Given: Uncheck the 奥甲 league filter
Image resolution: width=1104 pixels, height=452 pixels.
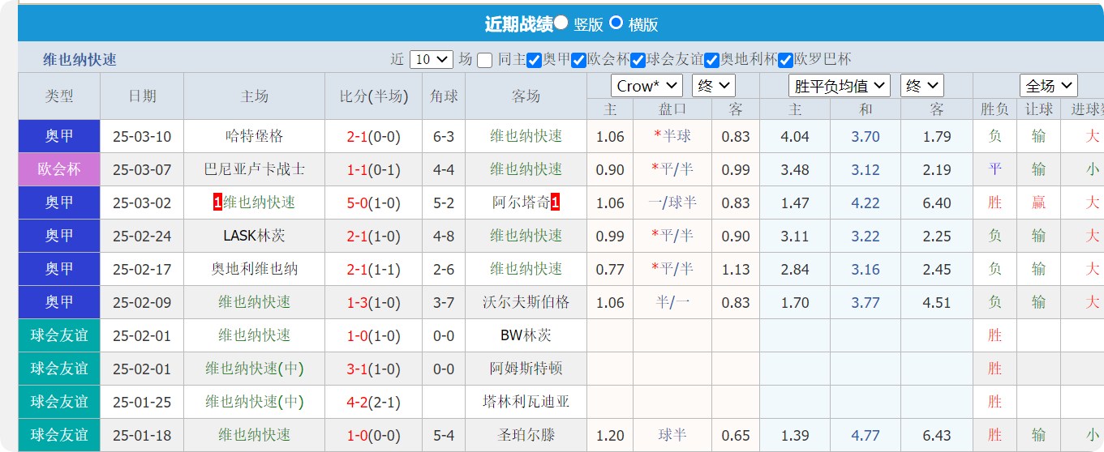Looking at the screenshot, I should point(534,60).
